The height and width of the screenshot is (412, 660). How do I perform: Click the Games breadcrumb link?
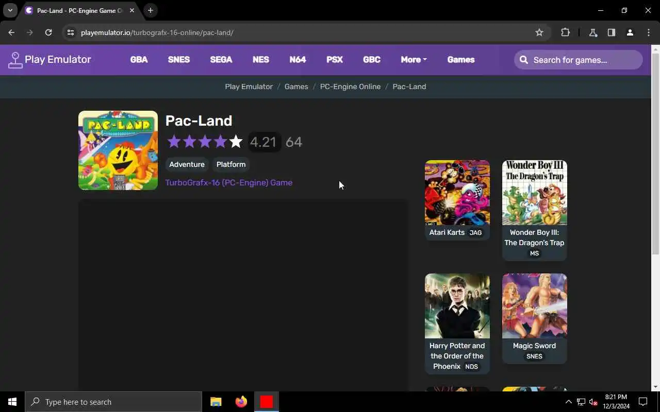point(296,87)
